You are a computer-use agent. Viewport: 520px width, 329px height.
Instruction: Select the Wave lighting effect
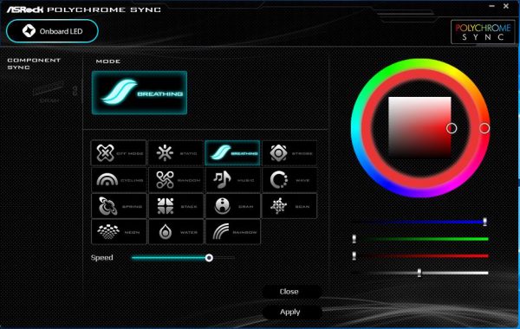coord(289,180)
